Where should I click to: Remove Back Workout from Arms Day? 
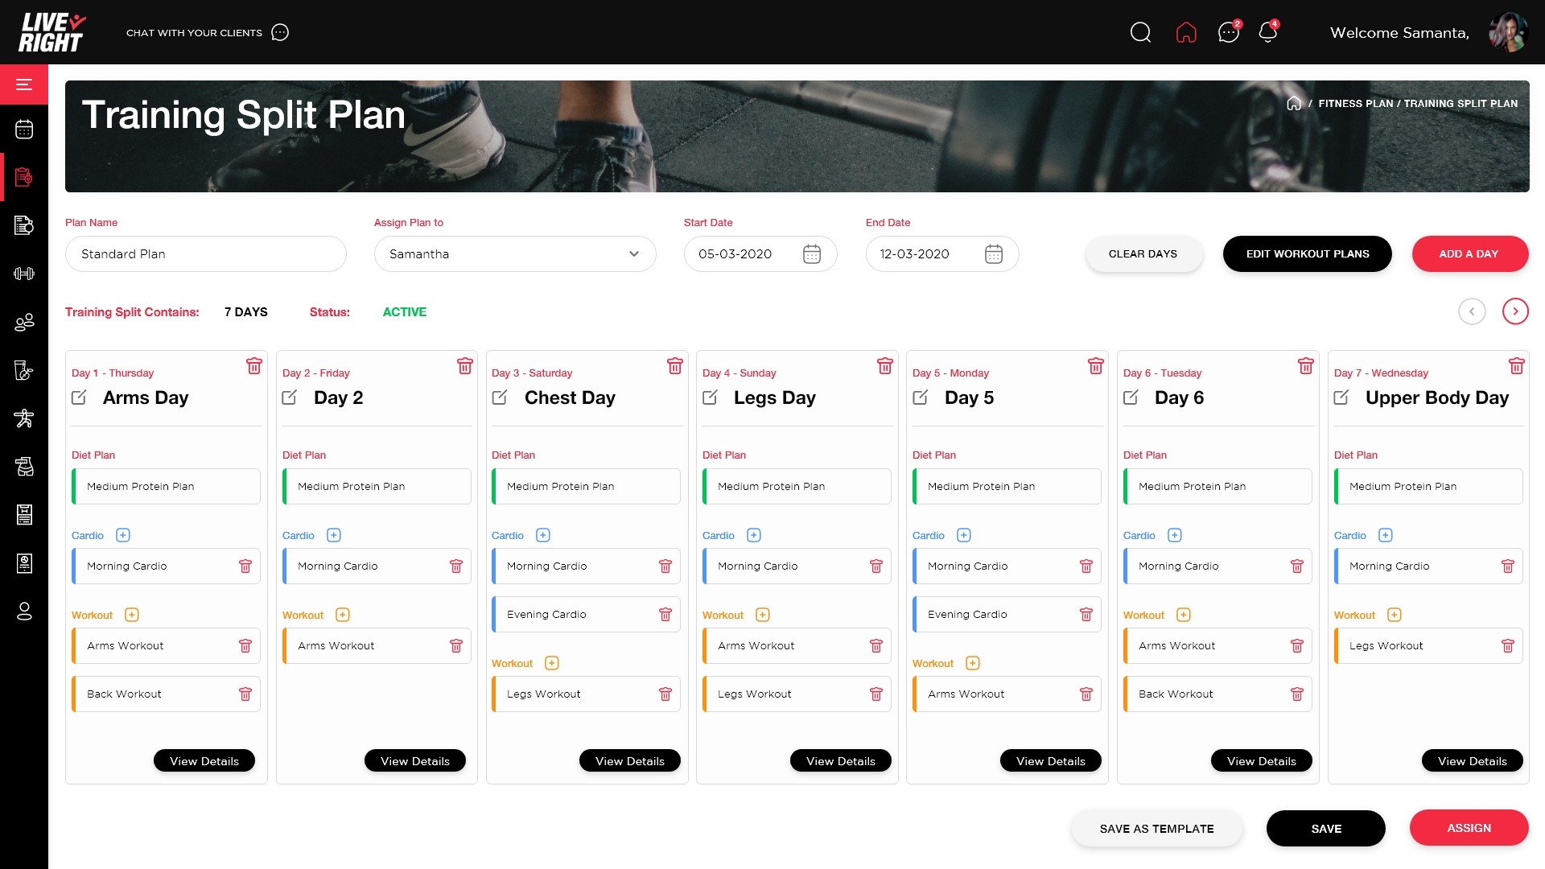[x=245, y=694]
